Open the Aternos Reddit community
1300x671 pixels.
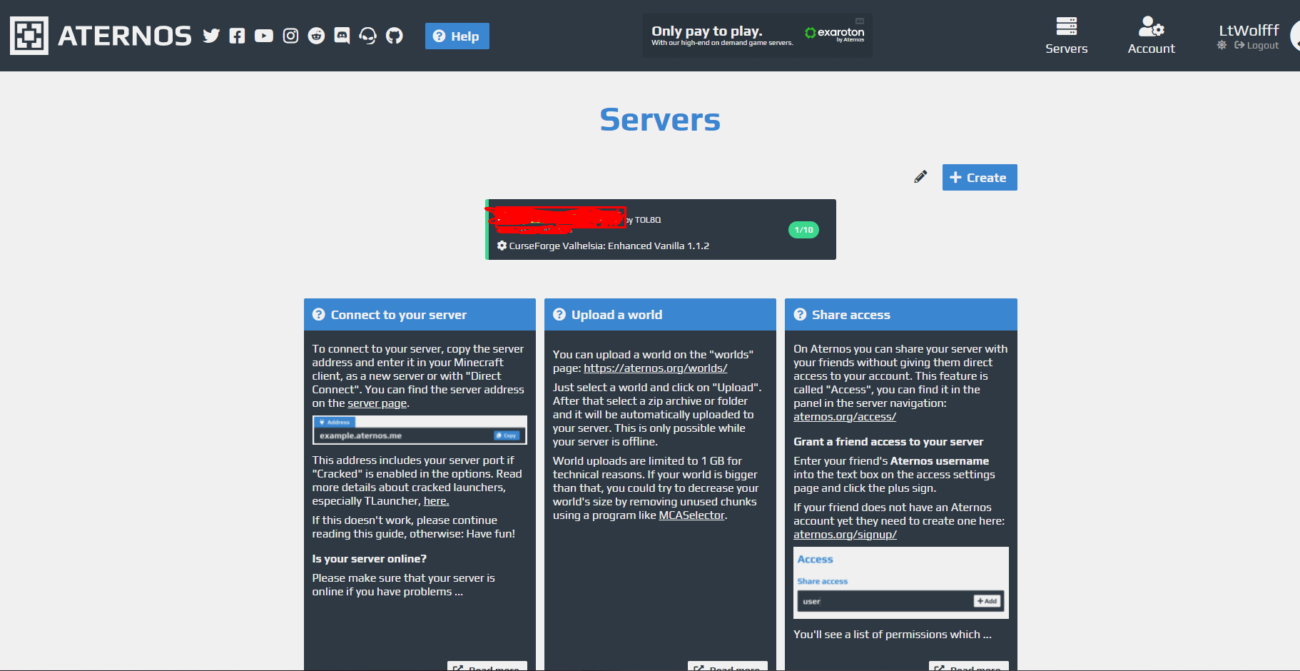click(316, 36)
